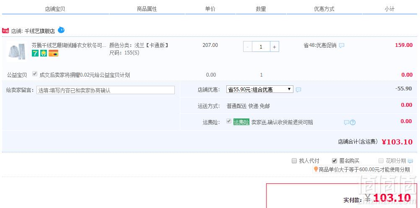Click the 匿名购买 label

[x=349, y=161]
